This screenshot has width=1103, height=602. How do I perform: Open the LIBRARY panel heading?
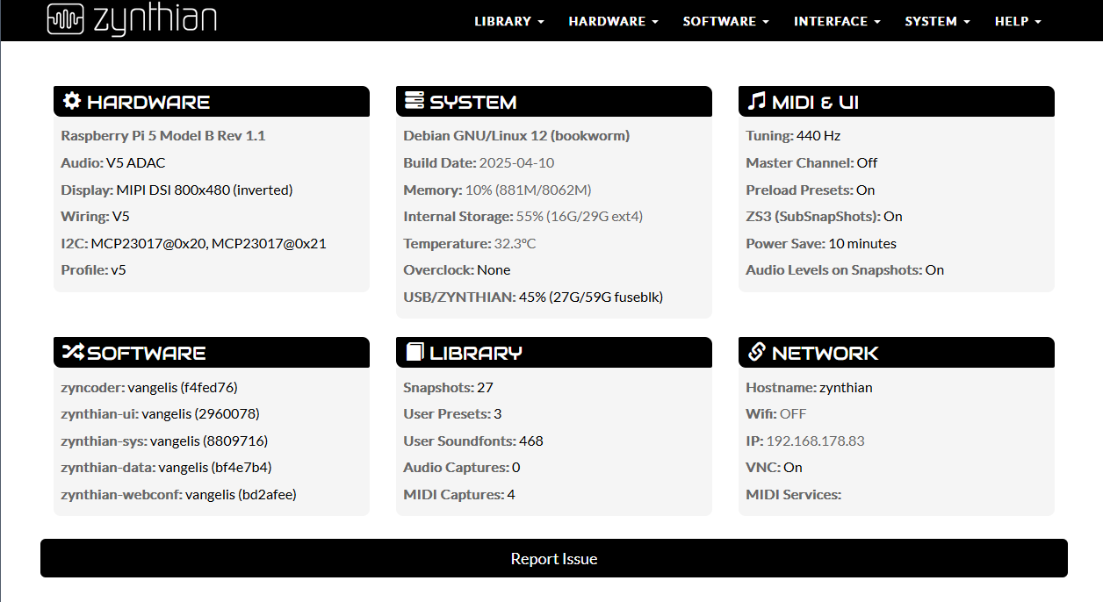point(554,352)
